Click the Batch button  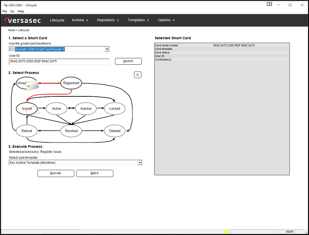(x=95, y=173)
